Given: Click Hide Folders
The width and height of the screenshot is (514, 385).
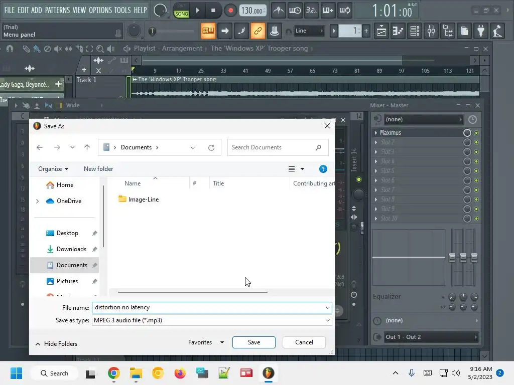Looking at the screenshot, I should click(56, 344).
